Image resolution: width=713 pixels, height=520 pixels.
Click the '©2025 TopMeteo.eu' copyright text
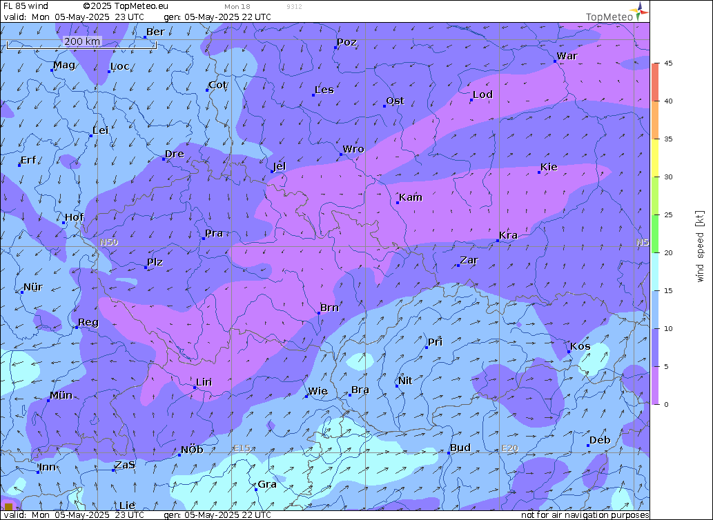click(x=126, y=6)
